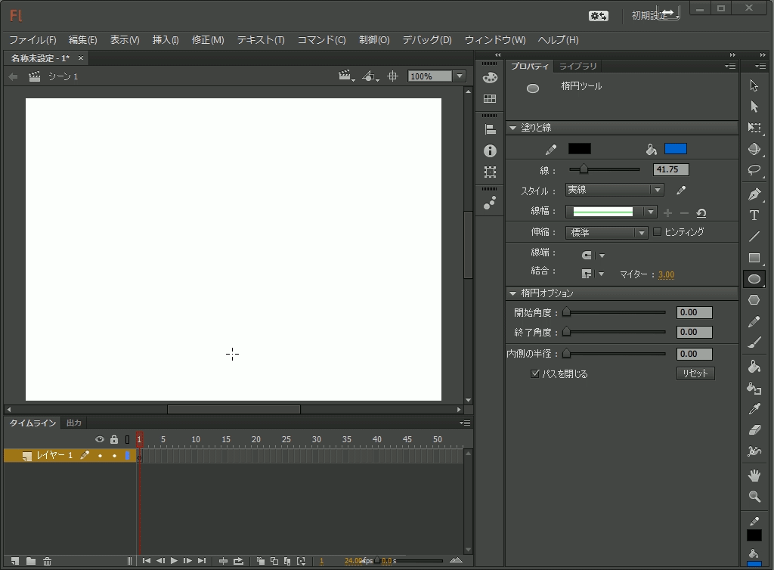Collapse the 塗りと線 section
The height and width of the screenshot is (570, 774).
(513, 128)
